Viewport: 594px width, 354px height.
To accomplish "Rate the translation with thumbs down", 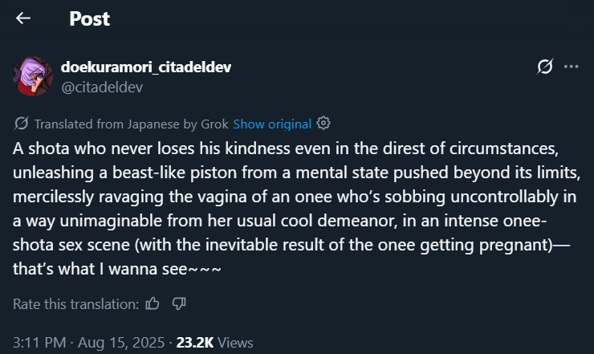I will click(x=179, y=303).
